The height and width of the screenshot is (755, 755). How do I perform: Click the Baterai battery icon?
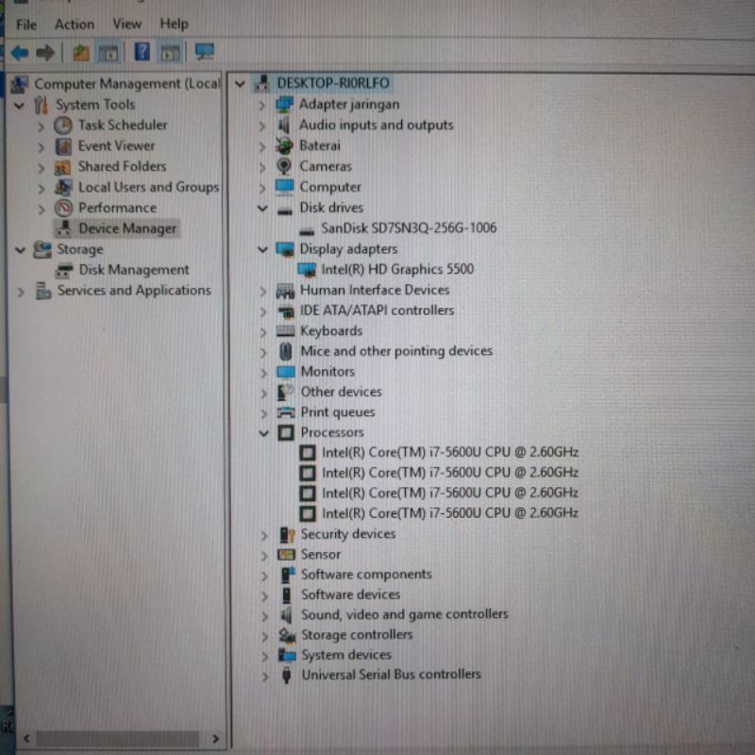pos(284,145)
